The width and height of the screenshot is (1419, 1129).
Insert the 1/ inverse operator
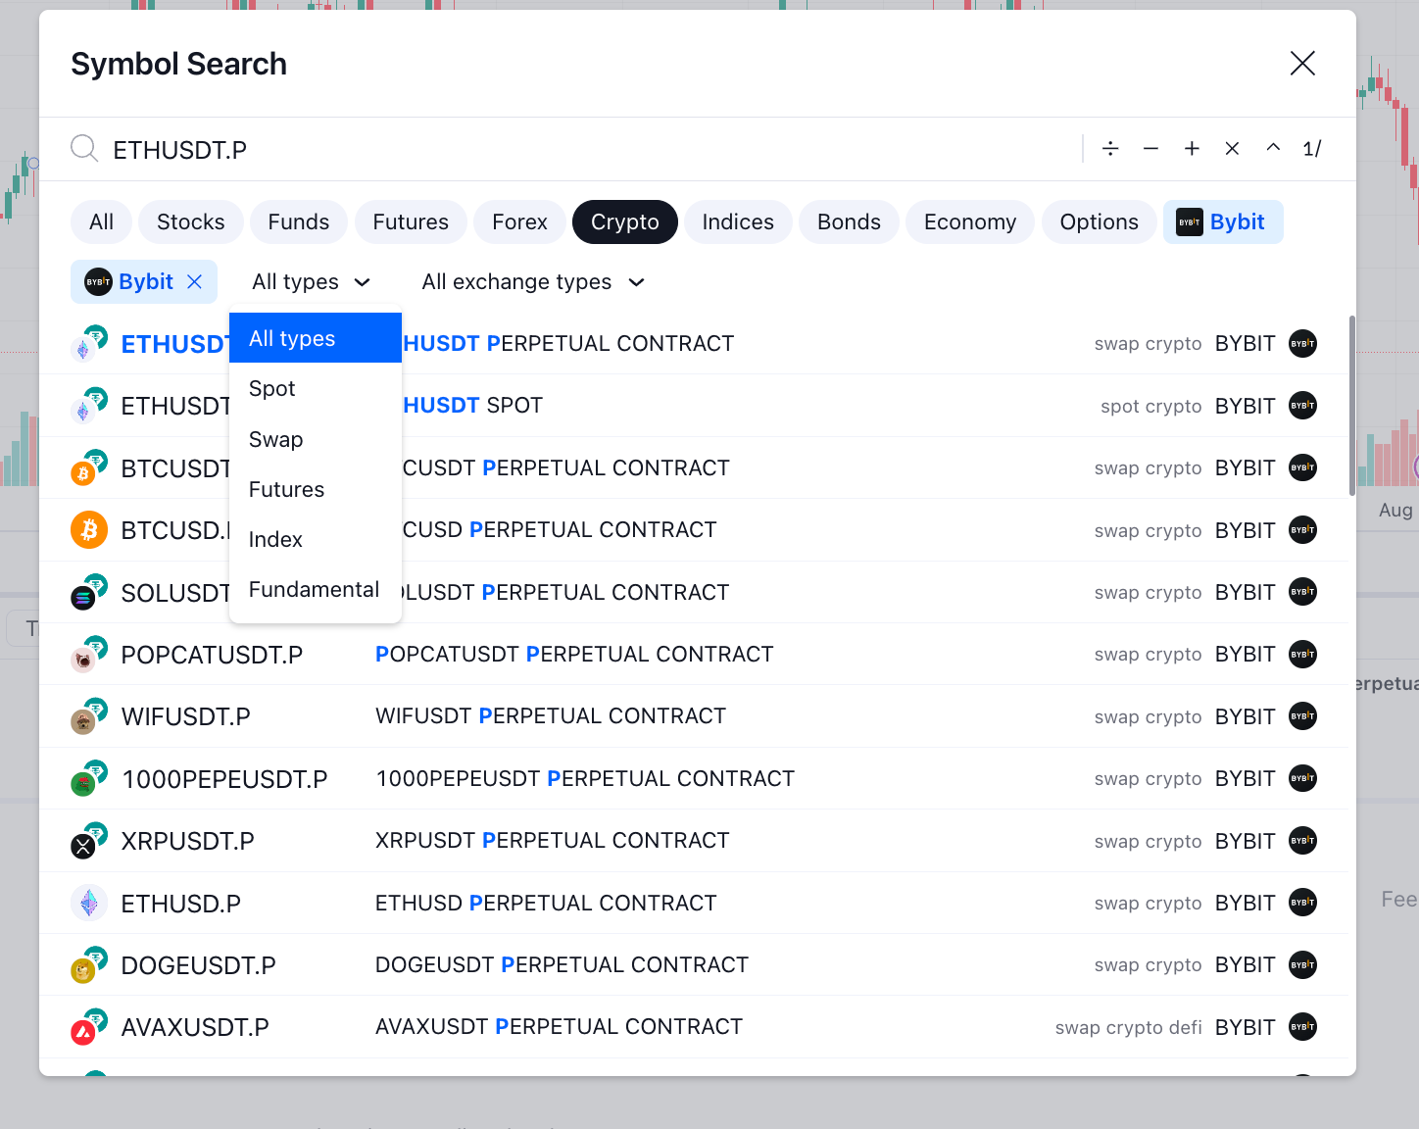1312,149
